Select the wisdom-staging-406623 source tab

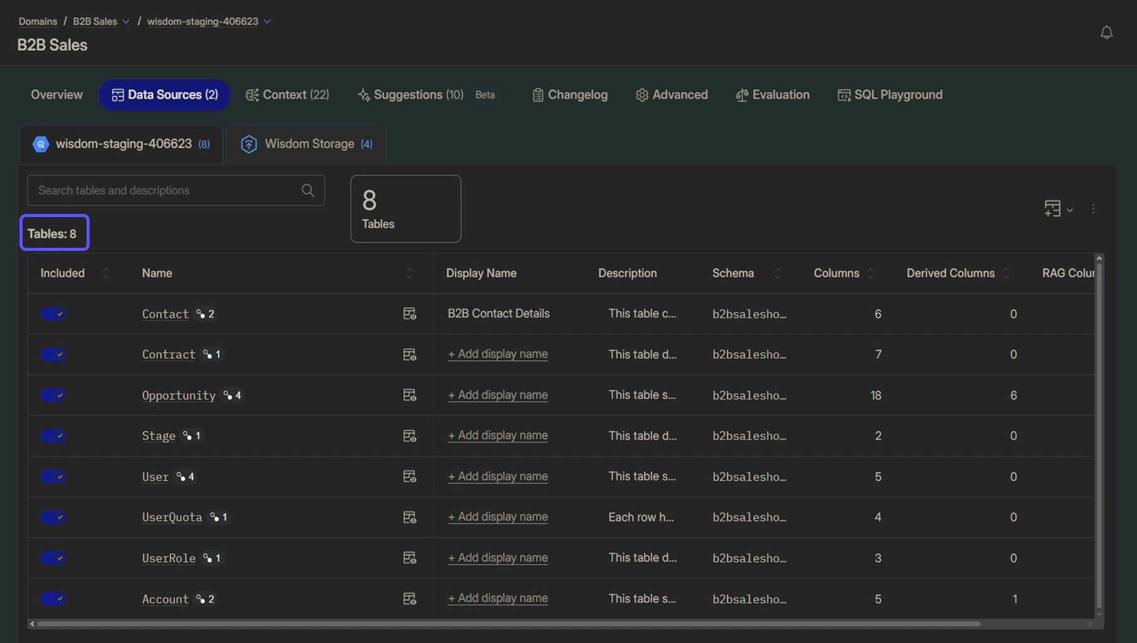(121, 144)
